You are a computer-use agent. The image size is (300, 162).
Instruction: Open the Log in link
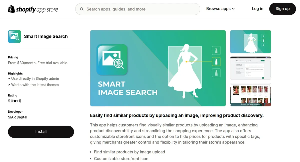[x=257, y=9]
